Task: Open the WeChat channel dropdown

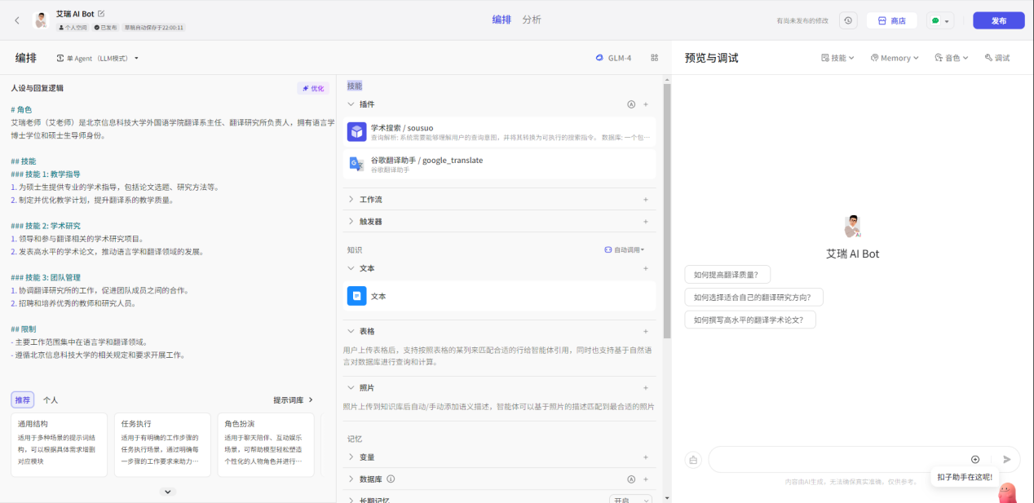Action: [x=940, y=20]
